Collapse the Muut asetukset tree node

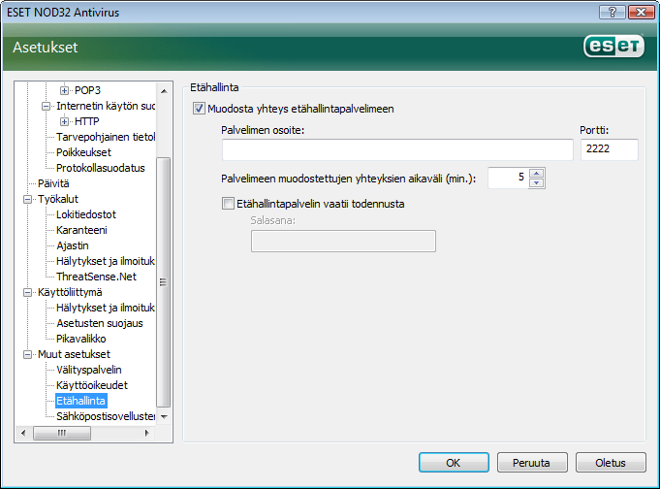[x=27, y=354]
